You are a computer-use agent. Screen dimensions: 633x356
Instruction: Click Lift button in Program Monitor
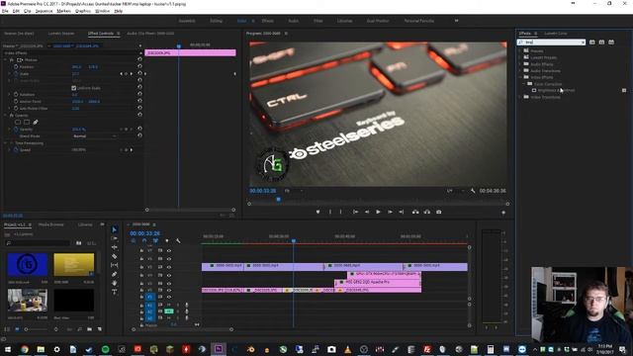415,212
